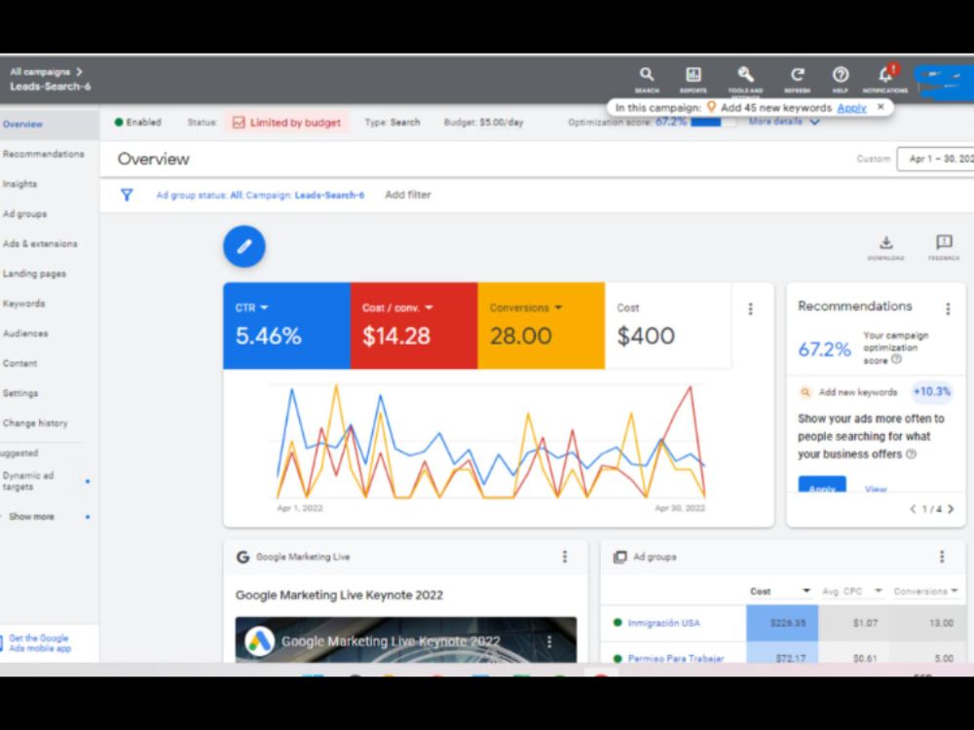Viewport: 974px width, 730px height.
Task: Click the filter funnel icon
Action: click(x=127, y=195)
